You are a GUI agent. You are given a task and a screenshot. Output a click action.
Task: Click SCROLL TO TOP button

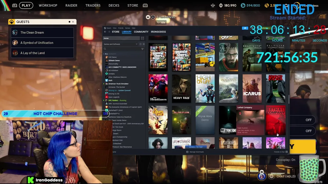196,147
